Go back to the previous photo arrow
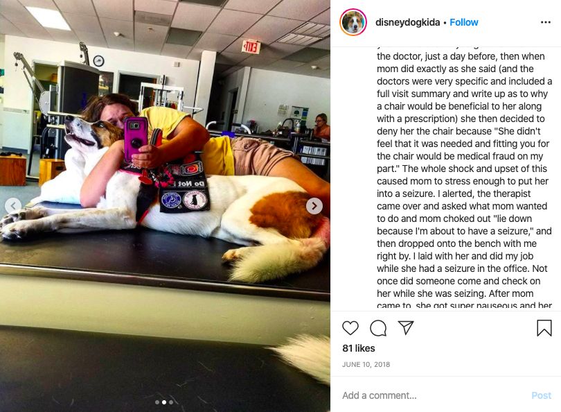This screenshot has height=412, width=561. [13, 206]
